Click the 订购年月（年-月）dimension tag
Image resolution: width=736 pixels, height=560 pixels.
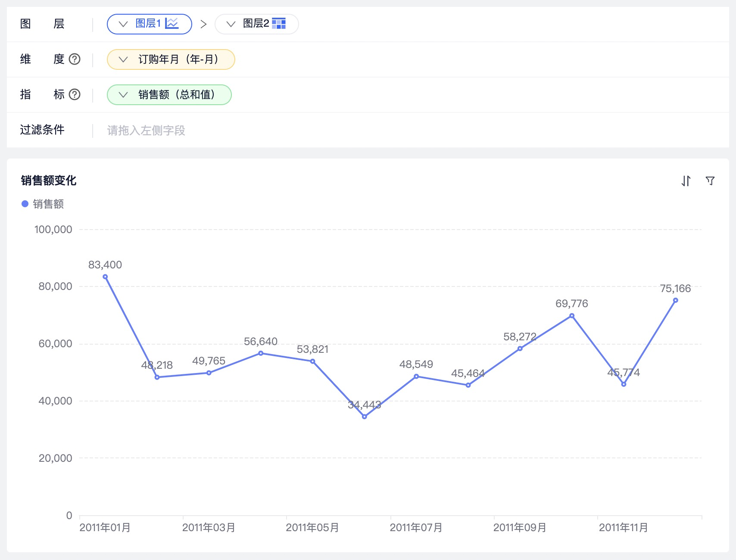pos(171,59)
